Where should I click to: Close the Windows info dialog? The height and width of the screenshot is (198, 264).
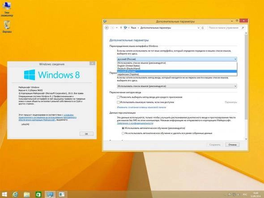pos(92,63)
